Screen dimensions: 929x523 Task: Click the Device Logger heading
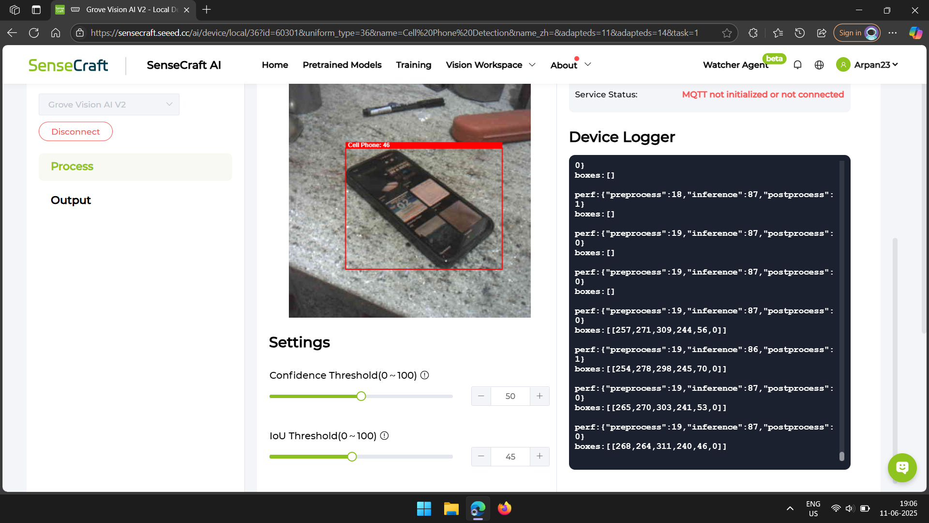click(622, 137)
